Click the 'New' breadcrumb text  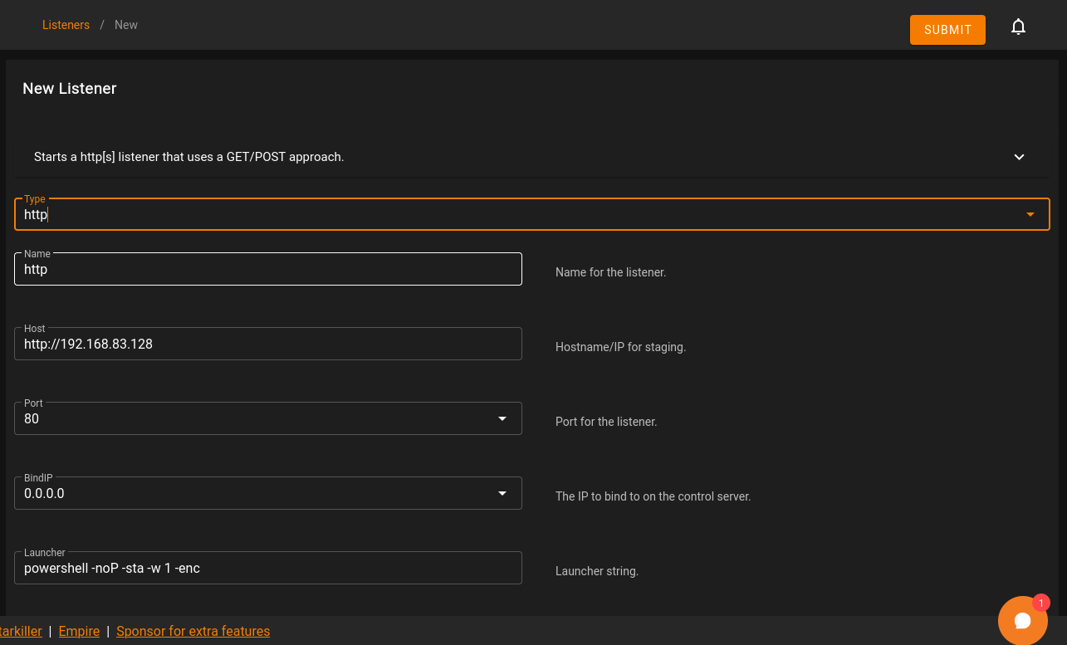tap(126, 25)
